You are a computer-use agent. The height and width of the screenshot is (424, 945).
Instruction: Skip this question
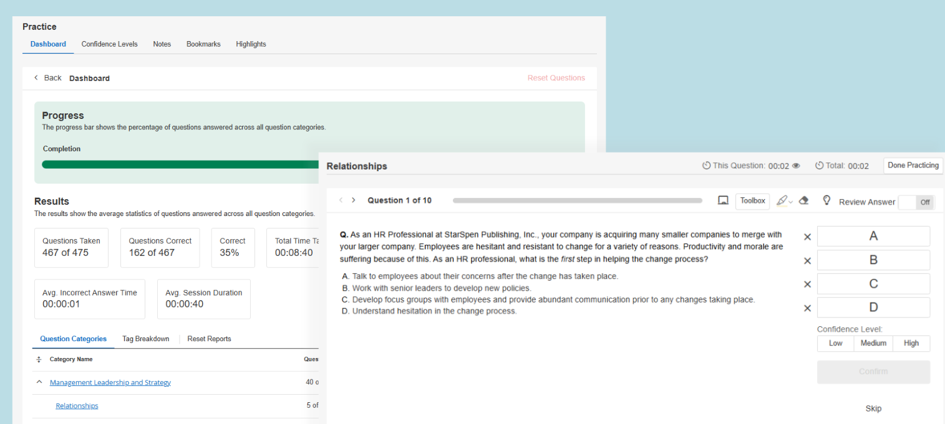873,408
